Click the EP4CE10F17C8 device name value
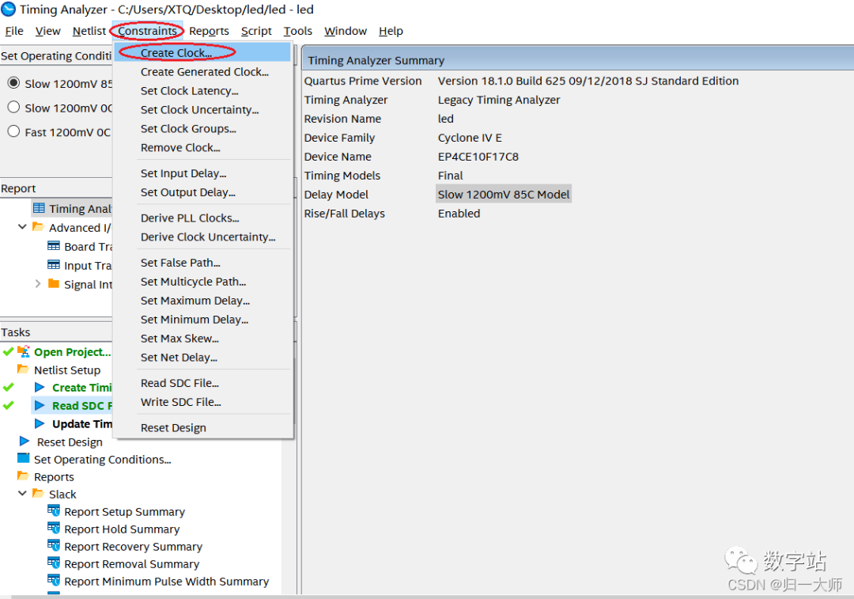The width and height of the screenshot is (854, 599). [478, 157]
